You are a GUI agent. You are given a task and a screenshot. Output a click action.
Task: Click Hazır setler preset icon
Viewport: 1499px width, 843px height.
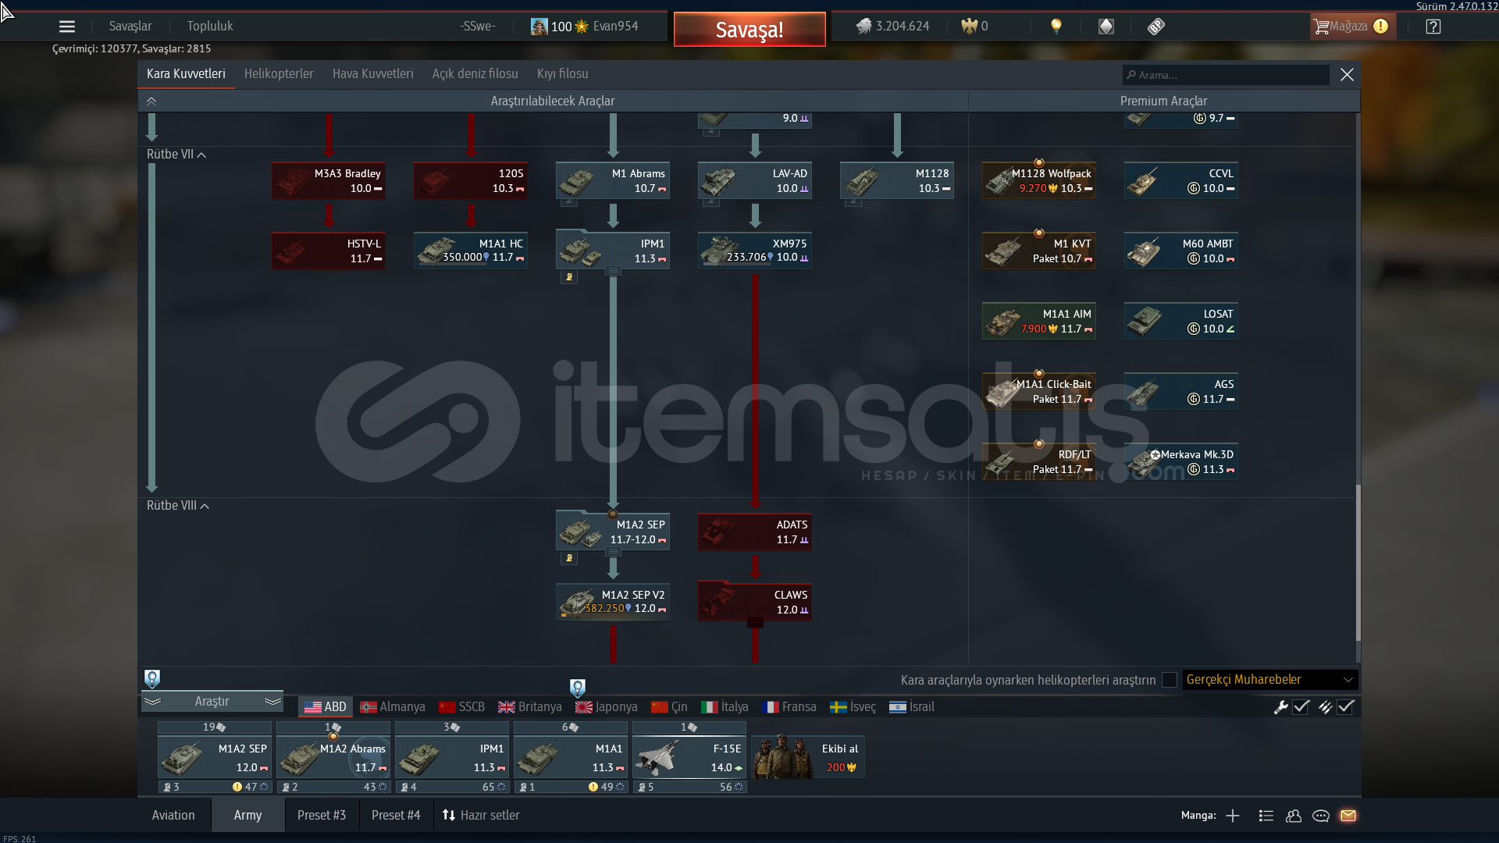coord(449,815)
